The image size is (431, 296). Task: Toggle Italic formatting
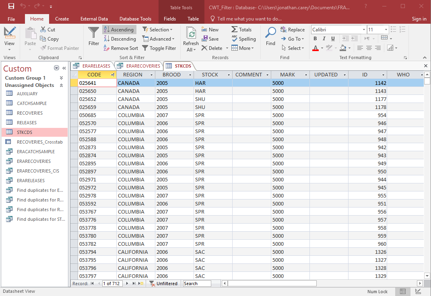pos(324,39)
